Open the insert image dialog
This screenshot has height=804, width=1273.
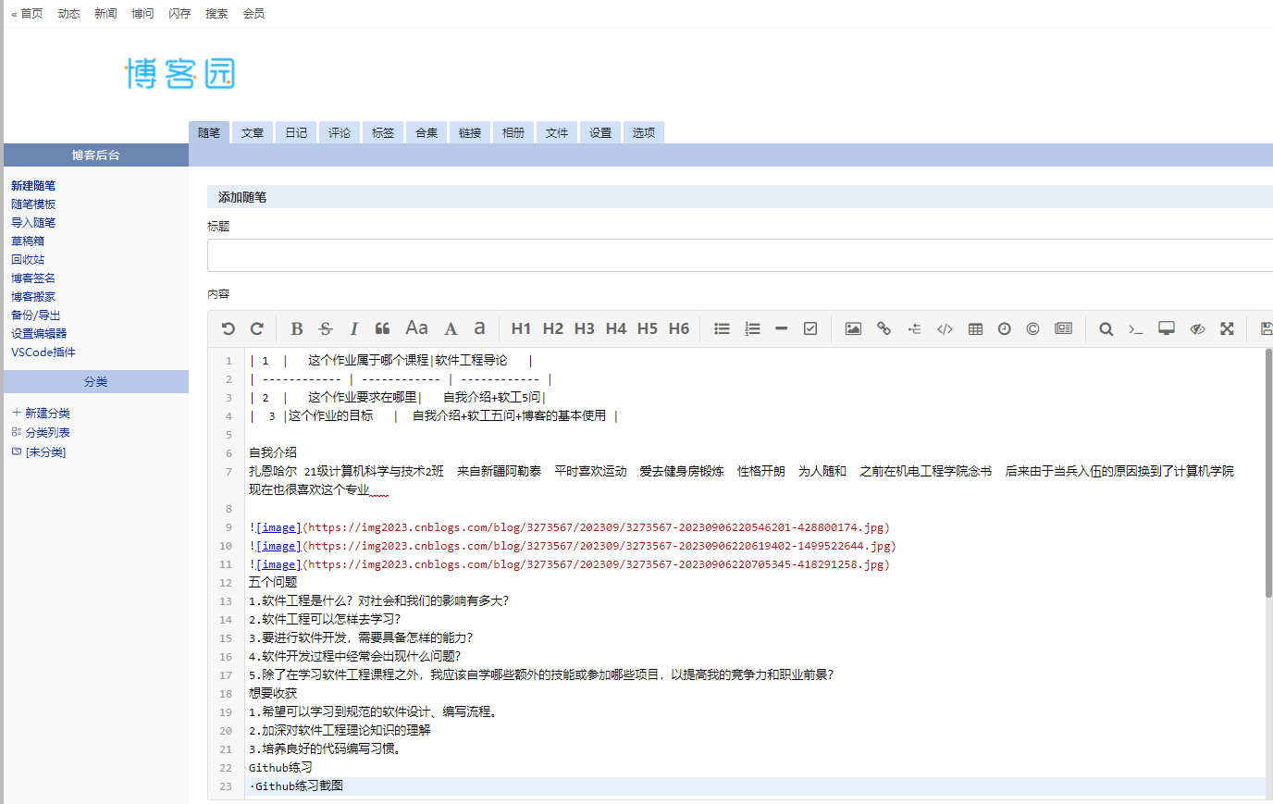pos(853,328)
